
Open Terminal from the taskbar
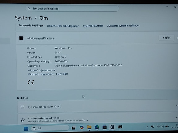(120, 127)
